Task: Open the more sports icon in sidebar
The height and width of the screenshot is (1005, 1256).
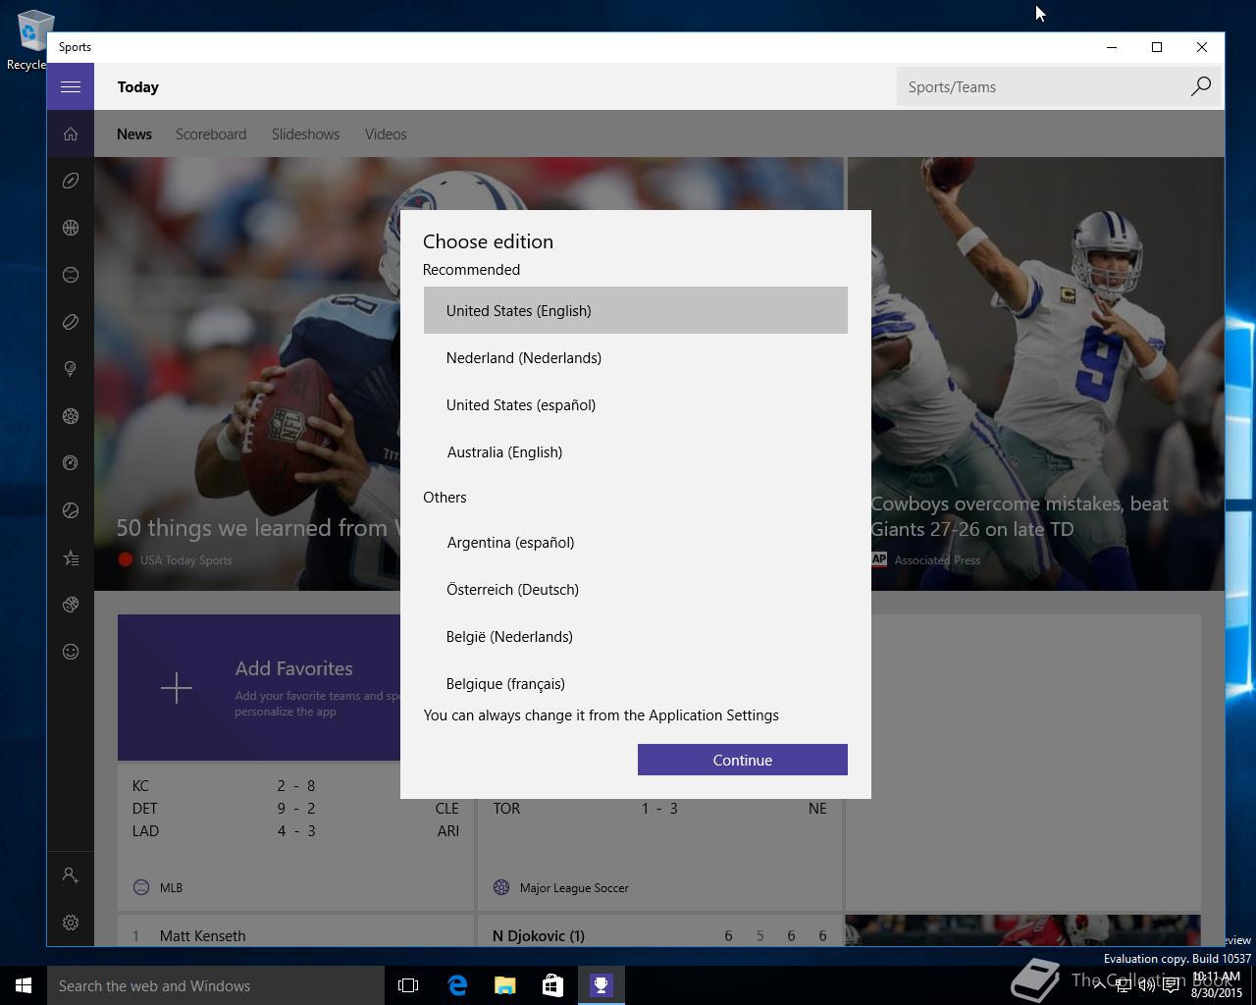Action: pyautogui.click(x=71, y=605)
